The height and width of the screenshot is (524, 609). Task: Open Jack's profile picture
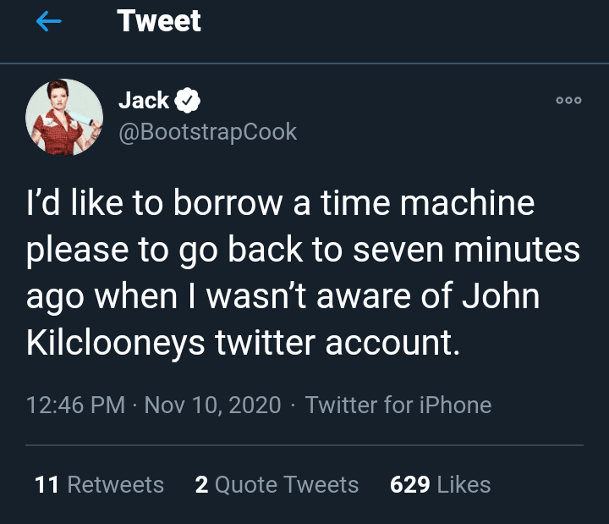pyautogui.click(x=64, y=118)
